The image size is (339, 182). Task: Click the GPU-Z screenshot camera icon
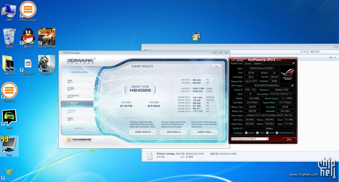[x=293, y=63]
